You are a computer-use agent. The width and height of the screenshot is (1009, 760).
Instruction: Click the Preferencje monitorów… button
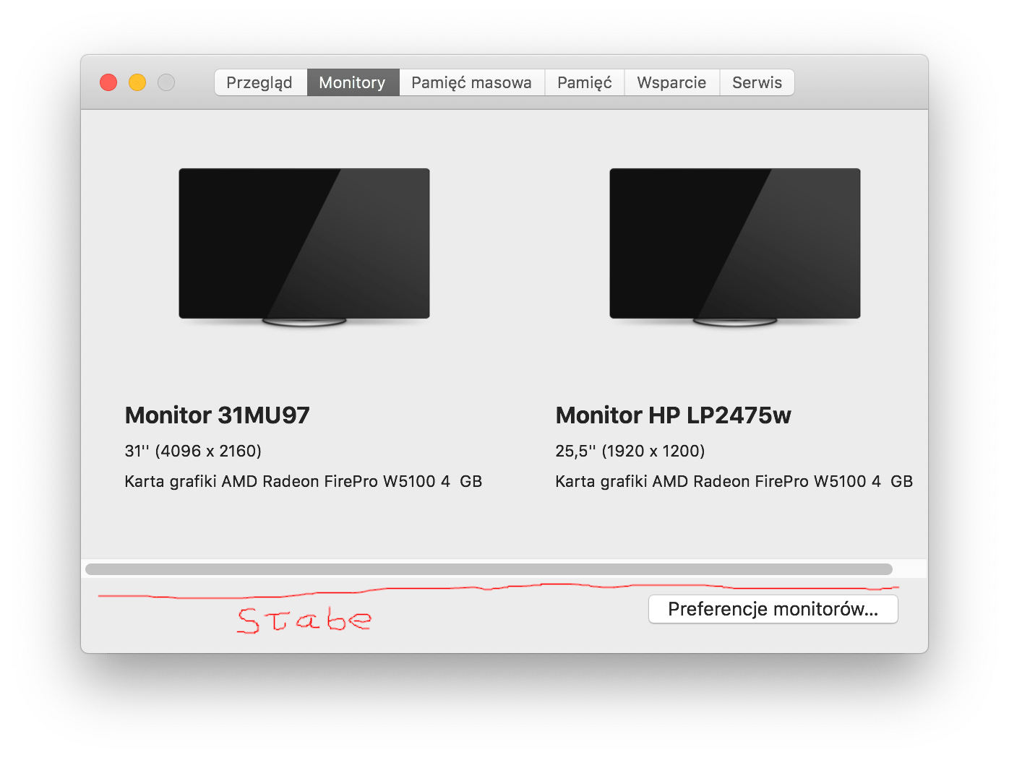point(773,609)
